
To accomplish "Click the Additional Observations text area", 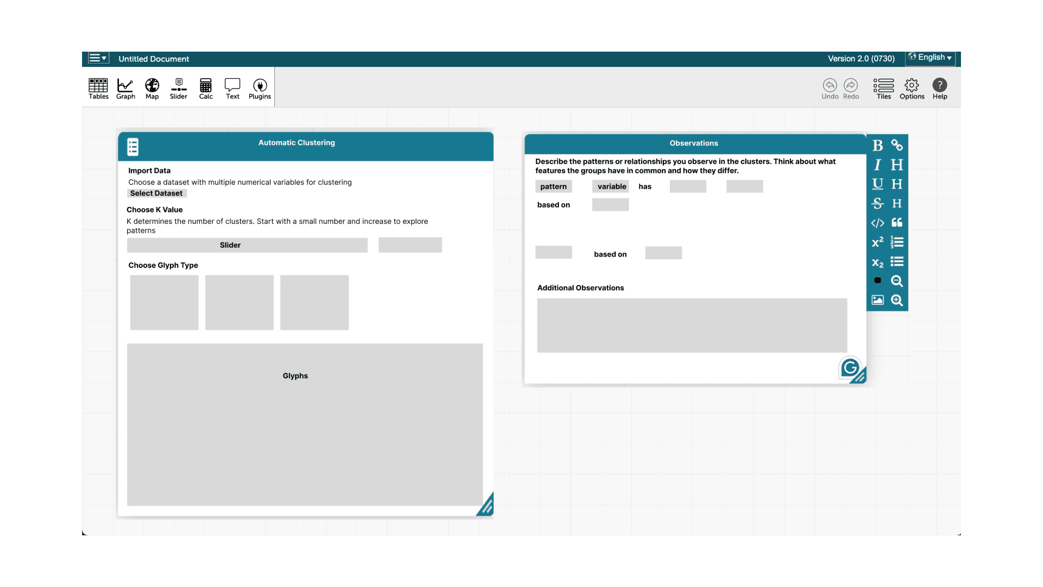I will (692, 325).
